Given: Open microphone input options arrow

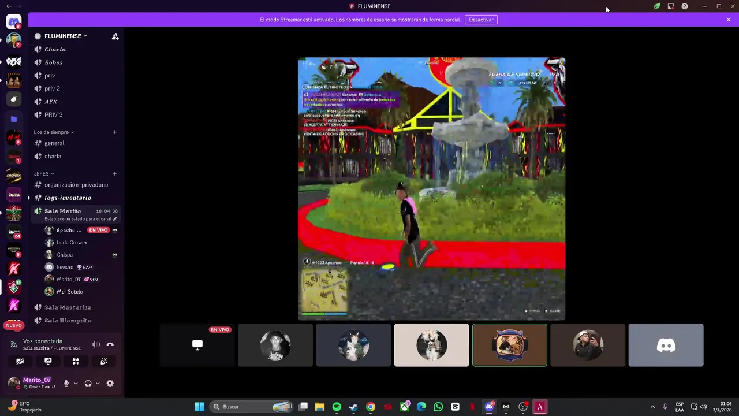Looking at the screenshot, I should pos(76,383).
